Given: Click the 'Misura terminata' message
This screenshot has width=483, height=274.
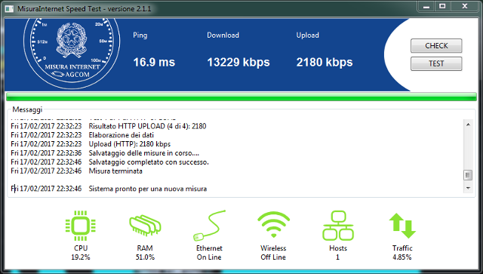Looking at the screenshot, I should pos(115,171).
